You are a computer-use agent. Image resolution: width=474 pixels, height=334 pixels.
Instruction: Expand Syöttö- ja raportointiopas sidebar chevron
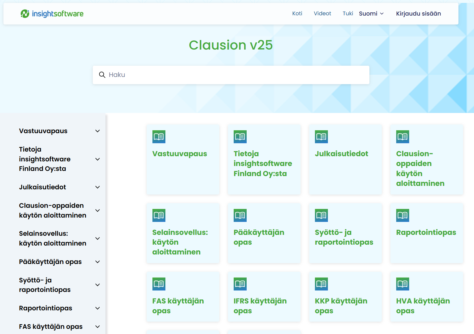click(98, 285)
